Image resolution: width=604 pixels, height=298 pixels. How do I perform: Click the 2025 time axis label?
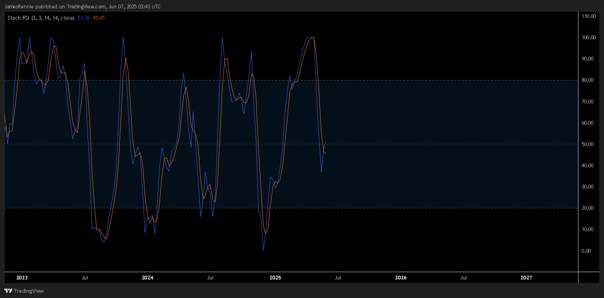point(275,278)
